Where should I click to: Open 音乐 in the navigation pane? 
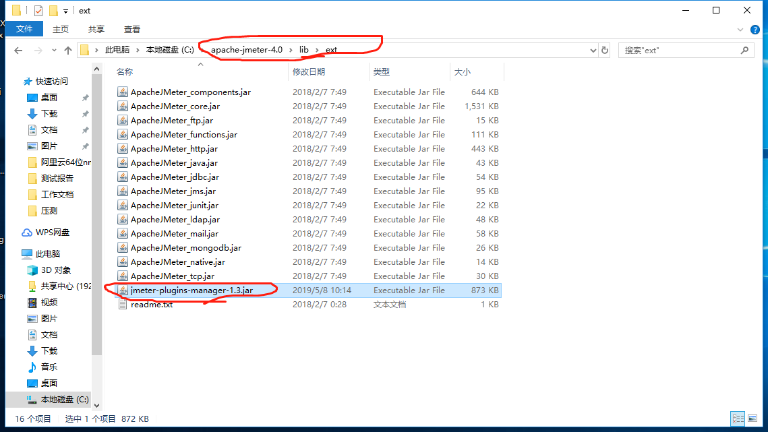click(49, 367)
